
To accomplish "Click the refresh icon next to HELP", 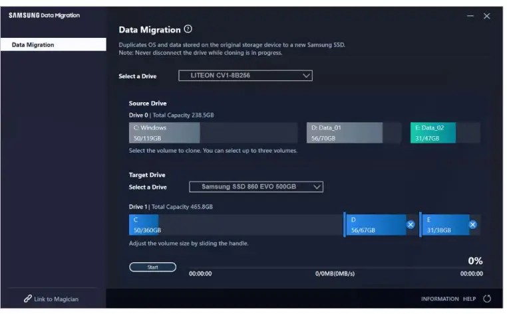I will click(x=487, y=299).
